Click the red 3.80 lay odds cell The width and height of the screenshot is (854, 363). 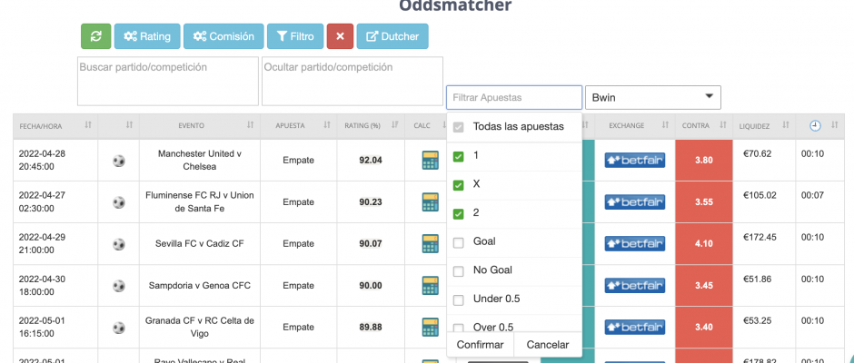(704, 161)
